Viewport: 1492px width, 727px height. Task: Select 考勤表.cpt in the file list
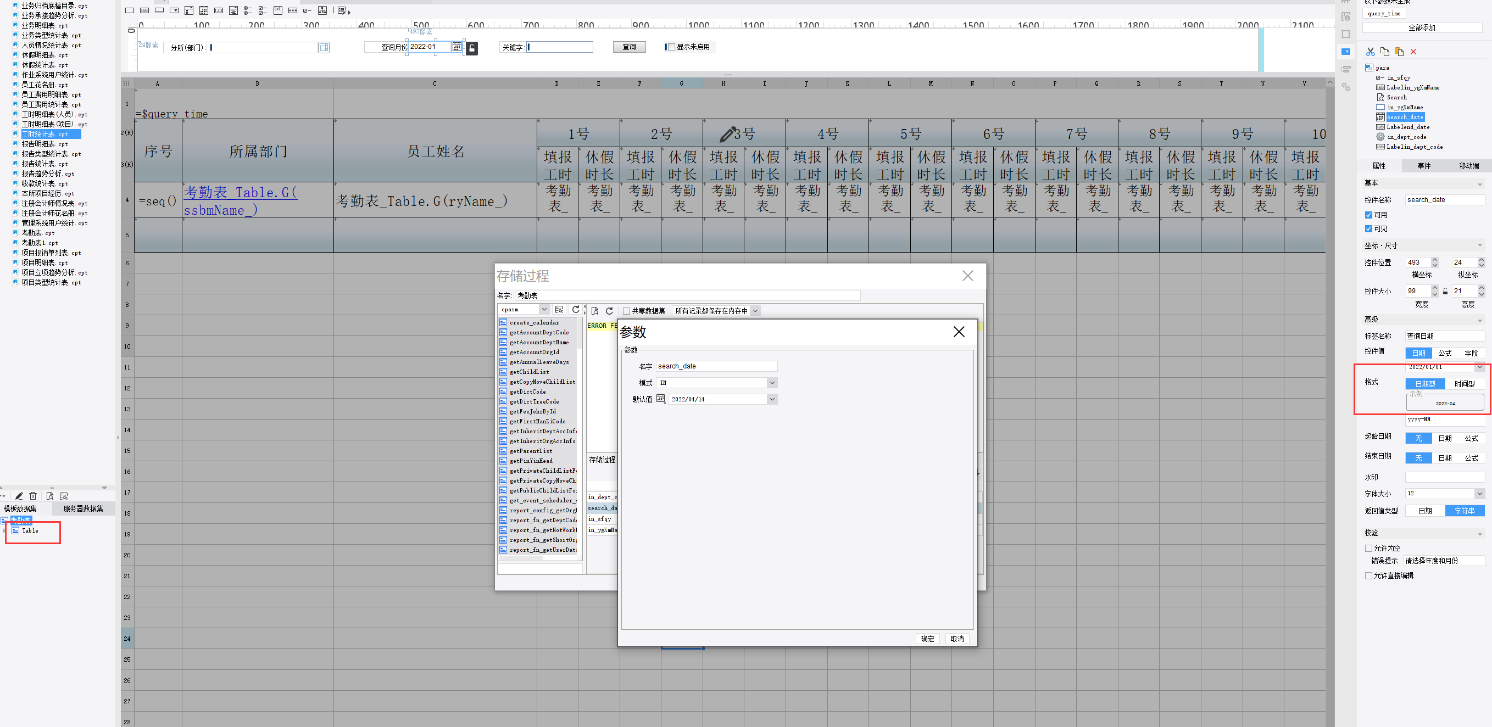(x=38, y=233)
